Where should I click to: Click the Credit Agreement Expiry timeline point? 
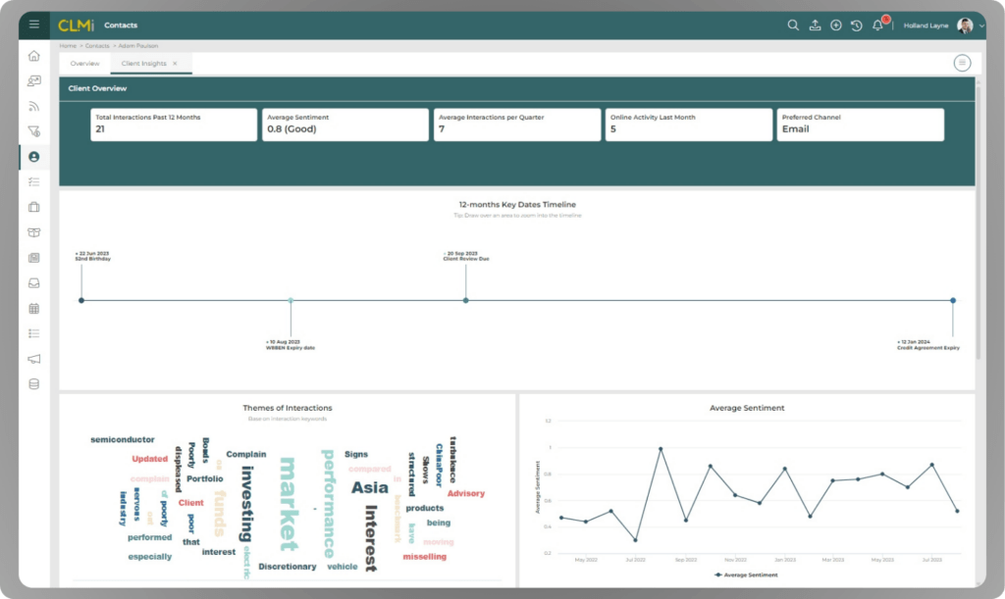coord(953,300)
